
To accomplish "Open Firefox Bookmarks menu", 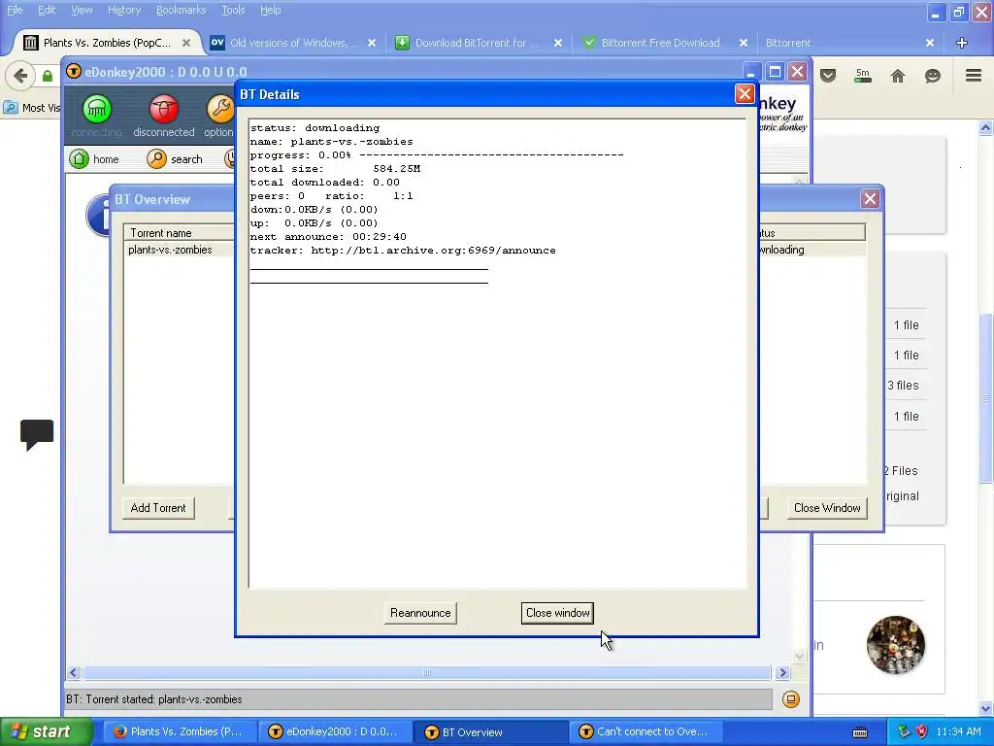I will tap(181, 10).
